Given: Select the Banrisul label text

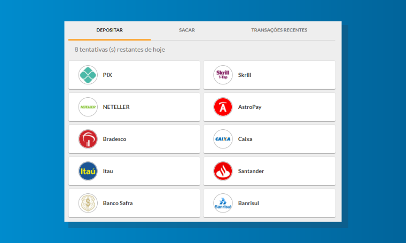Looking at the screenshot, I should point(248,203).
